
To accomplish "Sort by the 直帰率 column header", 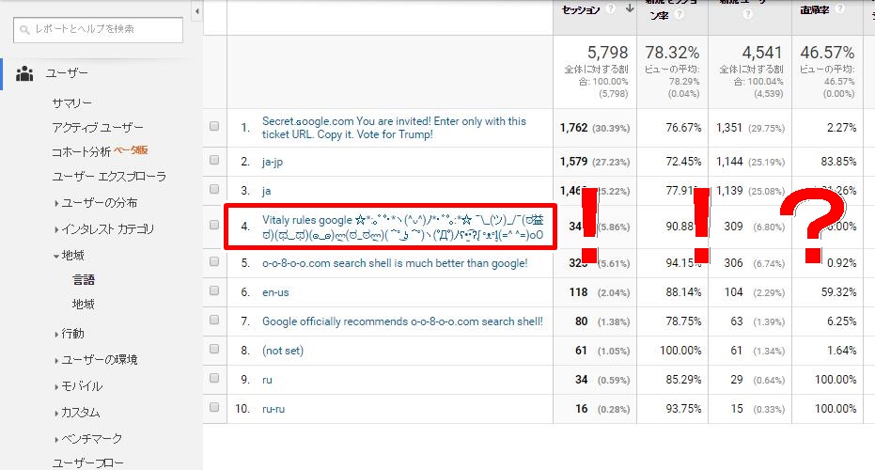I will click(814, 9).
